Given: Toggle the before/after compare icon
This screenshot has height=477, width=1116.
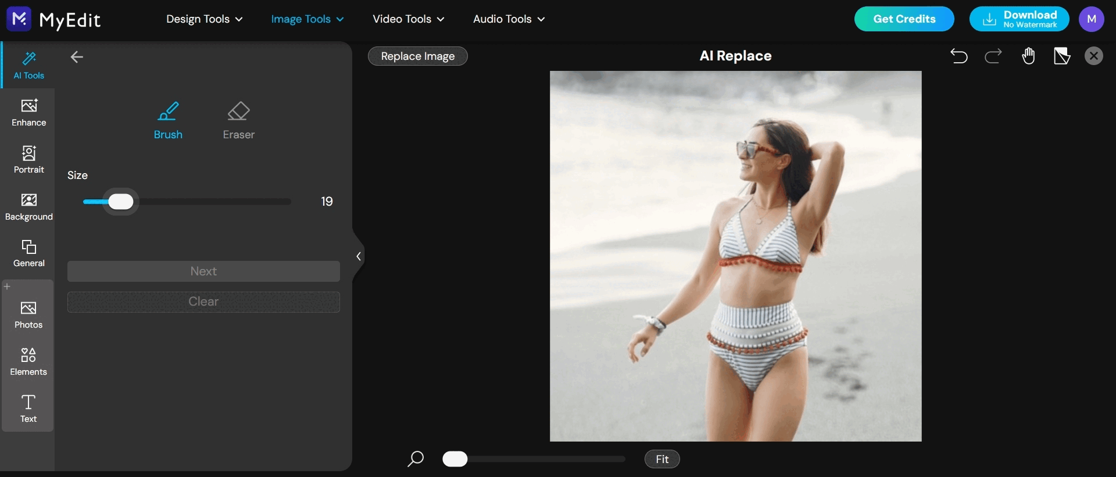Looking at the screenshot, I should (1062, 56).
